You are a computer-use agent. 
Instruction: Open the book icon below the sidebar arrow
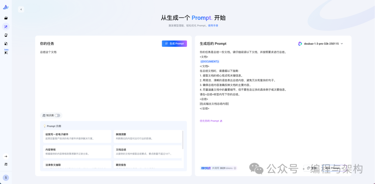[6, 164]
